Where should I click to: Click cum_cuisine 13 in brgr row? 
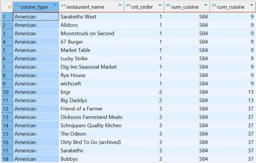point(233,92)
